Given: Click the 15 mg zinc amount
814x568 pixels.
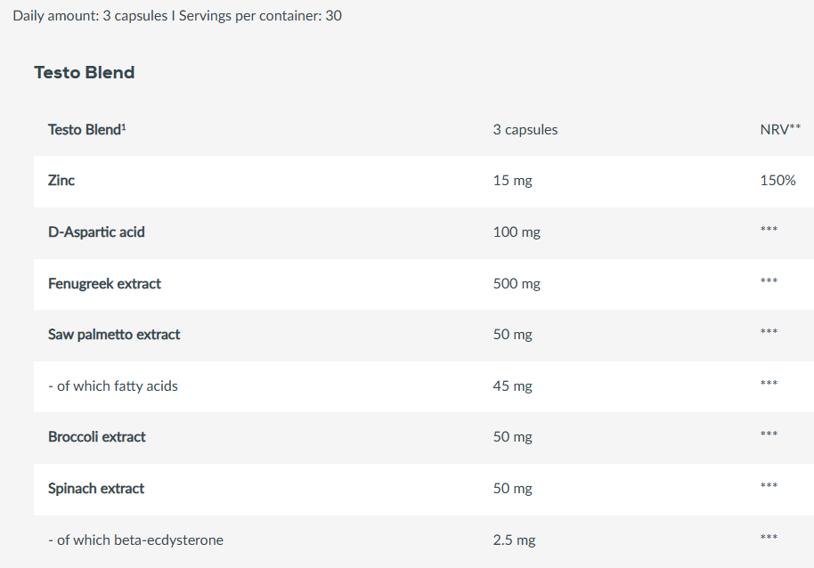Looking at the screenshot, I should coord(512,181).
